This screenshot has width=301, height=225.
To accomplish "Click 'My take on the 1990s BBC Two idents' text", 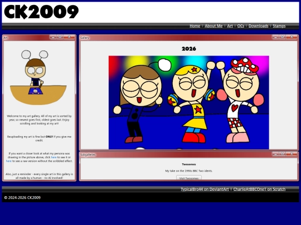I will (189, 171).
